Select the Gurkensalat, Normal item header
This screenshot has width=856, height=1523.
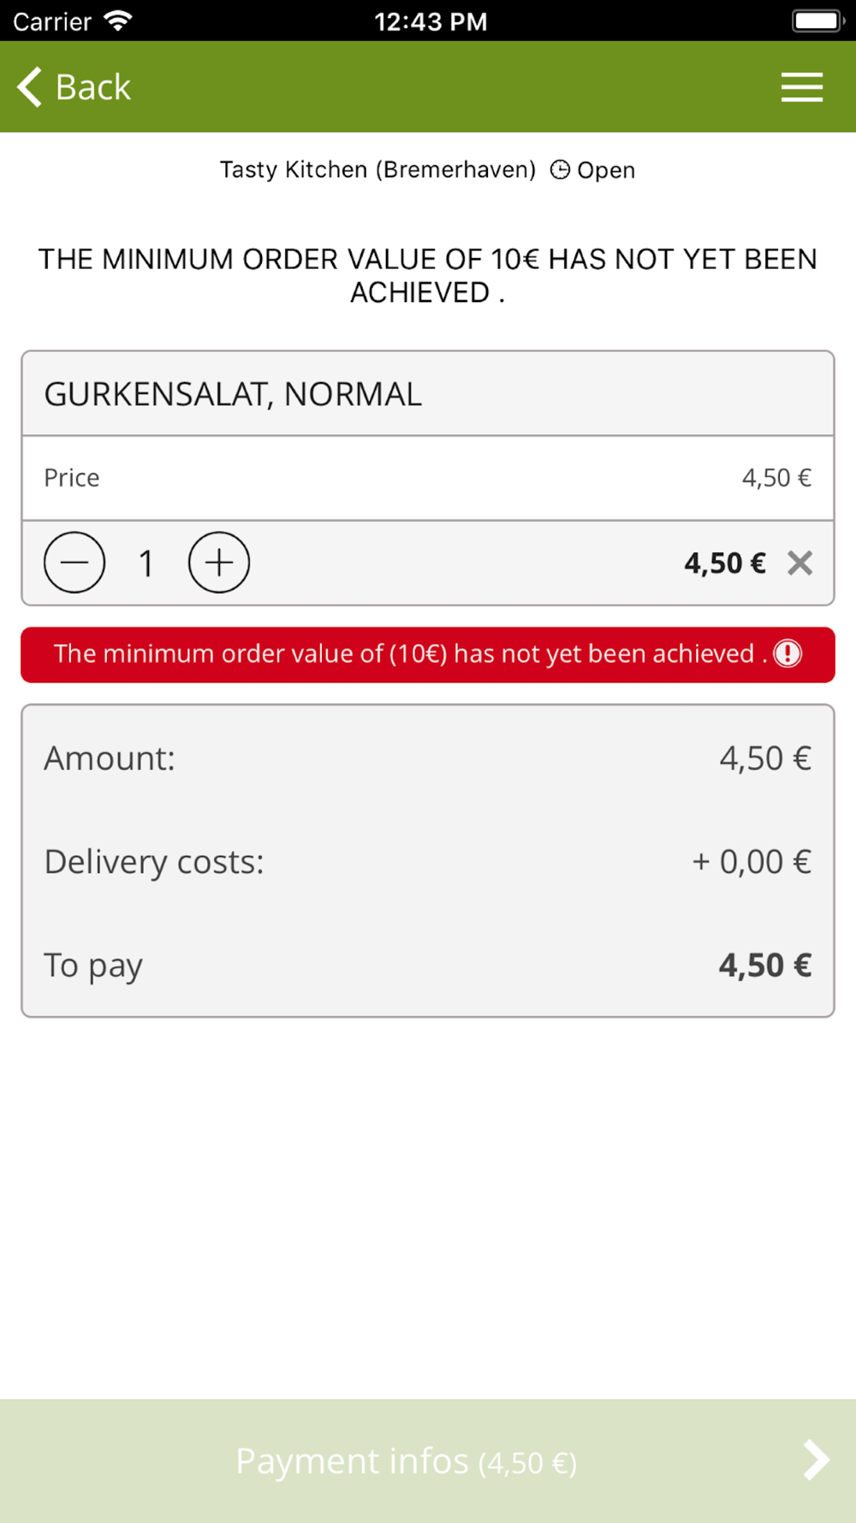click(x=428, y=394)
